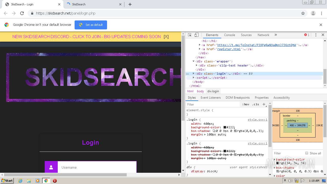This screenshot has width=327, height=184.
Task: Open the Properties pane
Action: 262,98
